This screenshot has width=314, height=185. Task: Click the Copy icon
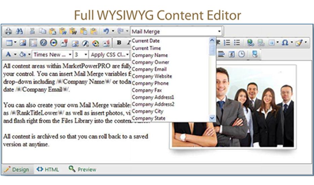[42, 31]
